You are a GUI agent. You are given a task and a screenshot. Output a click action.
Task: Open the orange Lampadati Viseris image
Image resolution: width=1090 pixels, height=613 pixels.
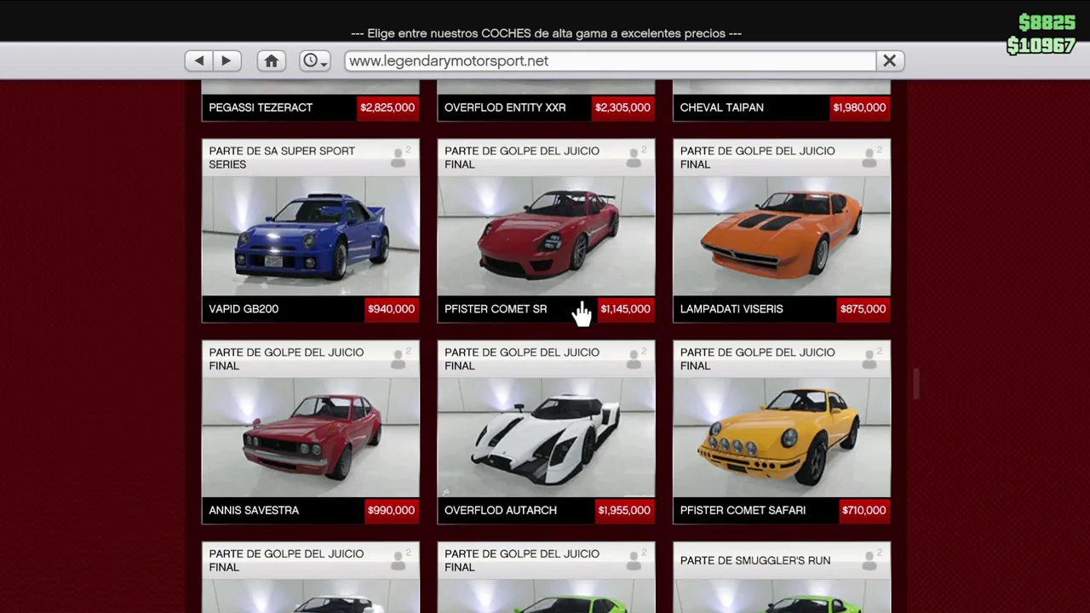[782, 236]
